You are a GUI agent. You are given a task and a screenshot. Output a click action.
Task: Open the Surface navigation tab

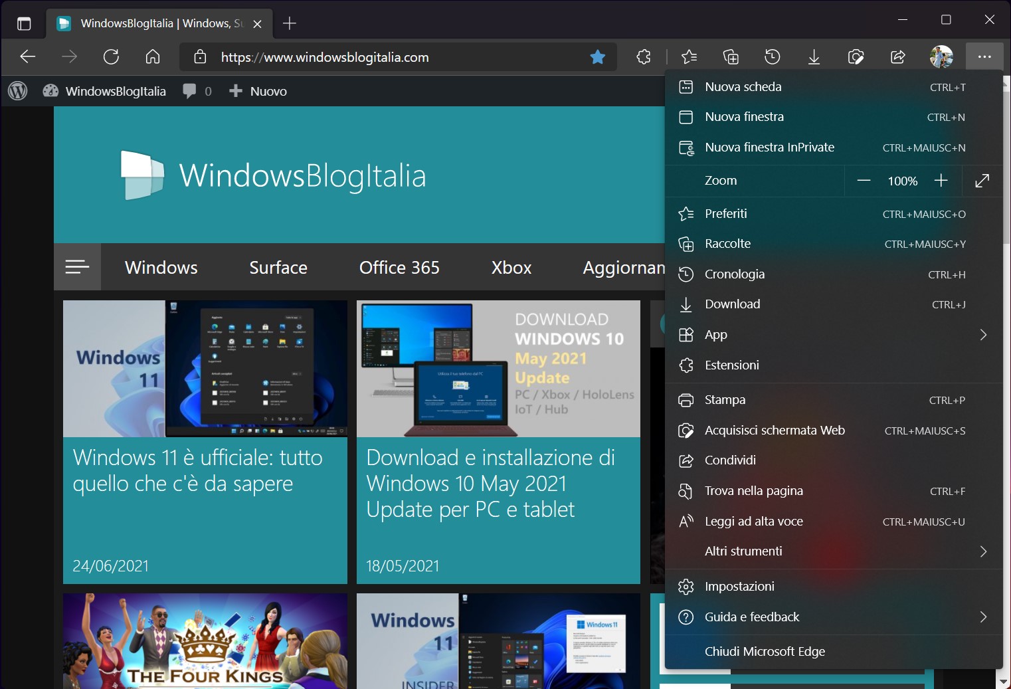tap(278, 267)
